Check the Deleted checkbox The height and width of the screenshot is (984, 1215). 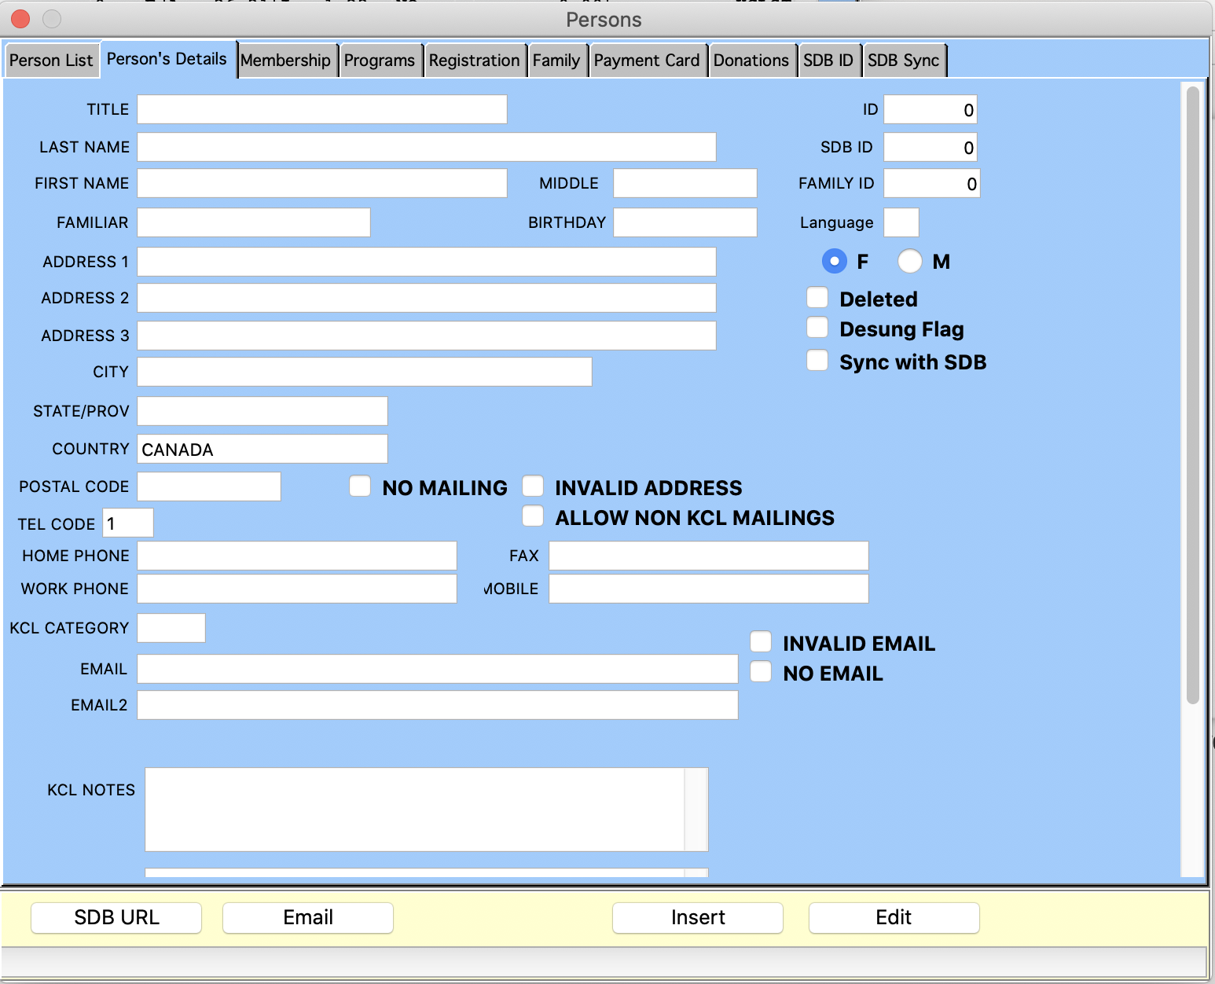click(x=817, y=298)
